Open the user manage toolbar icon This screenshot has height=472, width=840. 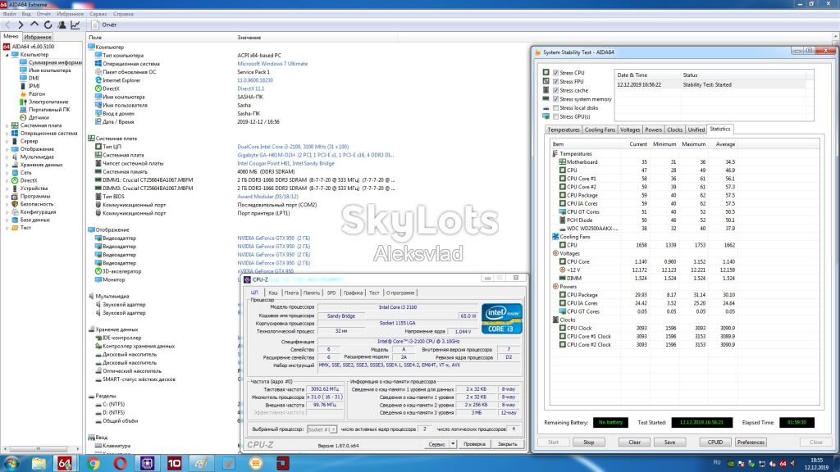(62, 25)
